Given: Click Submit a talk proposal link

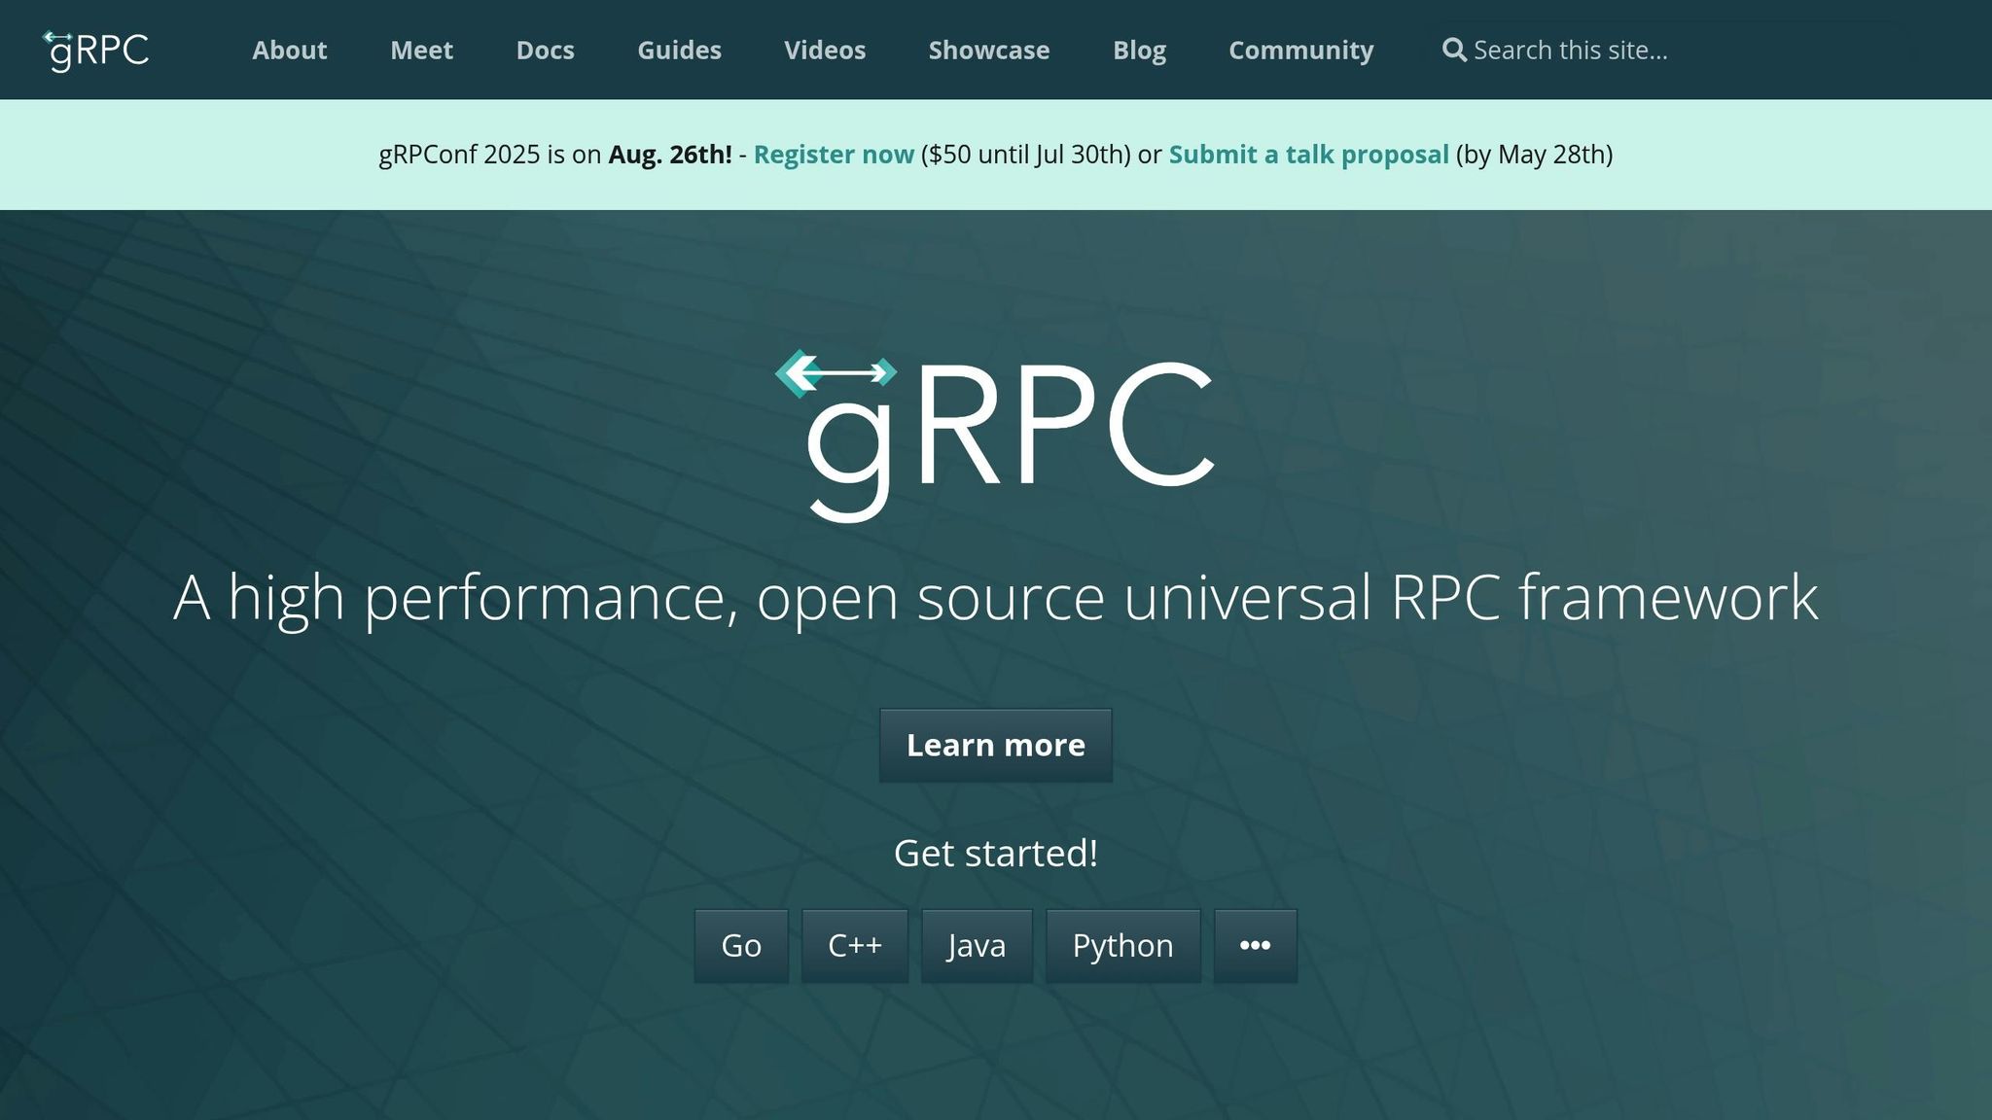Looking at the screenshot, I should pyautogui.click(x=1308, y=154).
